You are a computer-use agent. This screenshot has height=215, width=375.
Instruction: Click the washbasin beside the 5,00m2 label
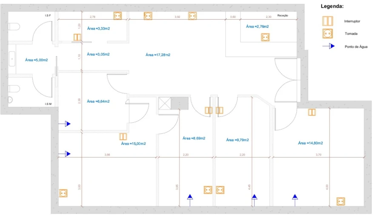[12, 59]
